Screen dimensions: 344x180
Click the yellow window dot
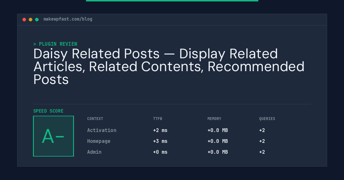point(31,19)
